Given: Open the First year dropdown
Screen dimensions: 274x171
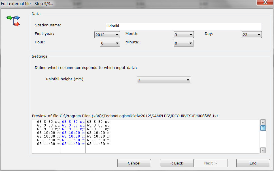Looking at the screenshot, I should [107, 35].
